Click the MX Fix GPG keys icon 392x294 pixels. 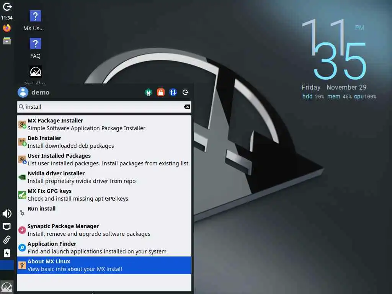click(22, 195)
